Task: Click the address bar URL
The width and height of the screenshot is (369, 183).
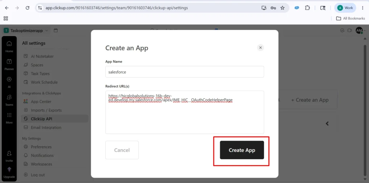Action: pyautogui.click(x=117, y=8)
